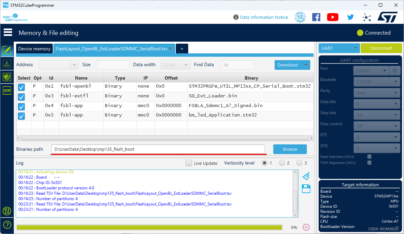Clear the log with broom icon
404x234 pixels.
tap(306, 176)
